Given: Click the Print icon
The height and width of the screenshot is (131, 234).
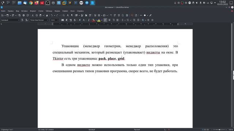Looking at the screenshot, I should [23, 15].
